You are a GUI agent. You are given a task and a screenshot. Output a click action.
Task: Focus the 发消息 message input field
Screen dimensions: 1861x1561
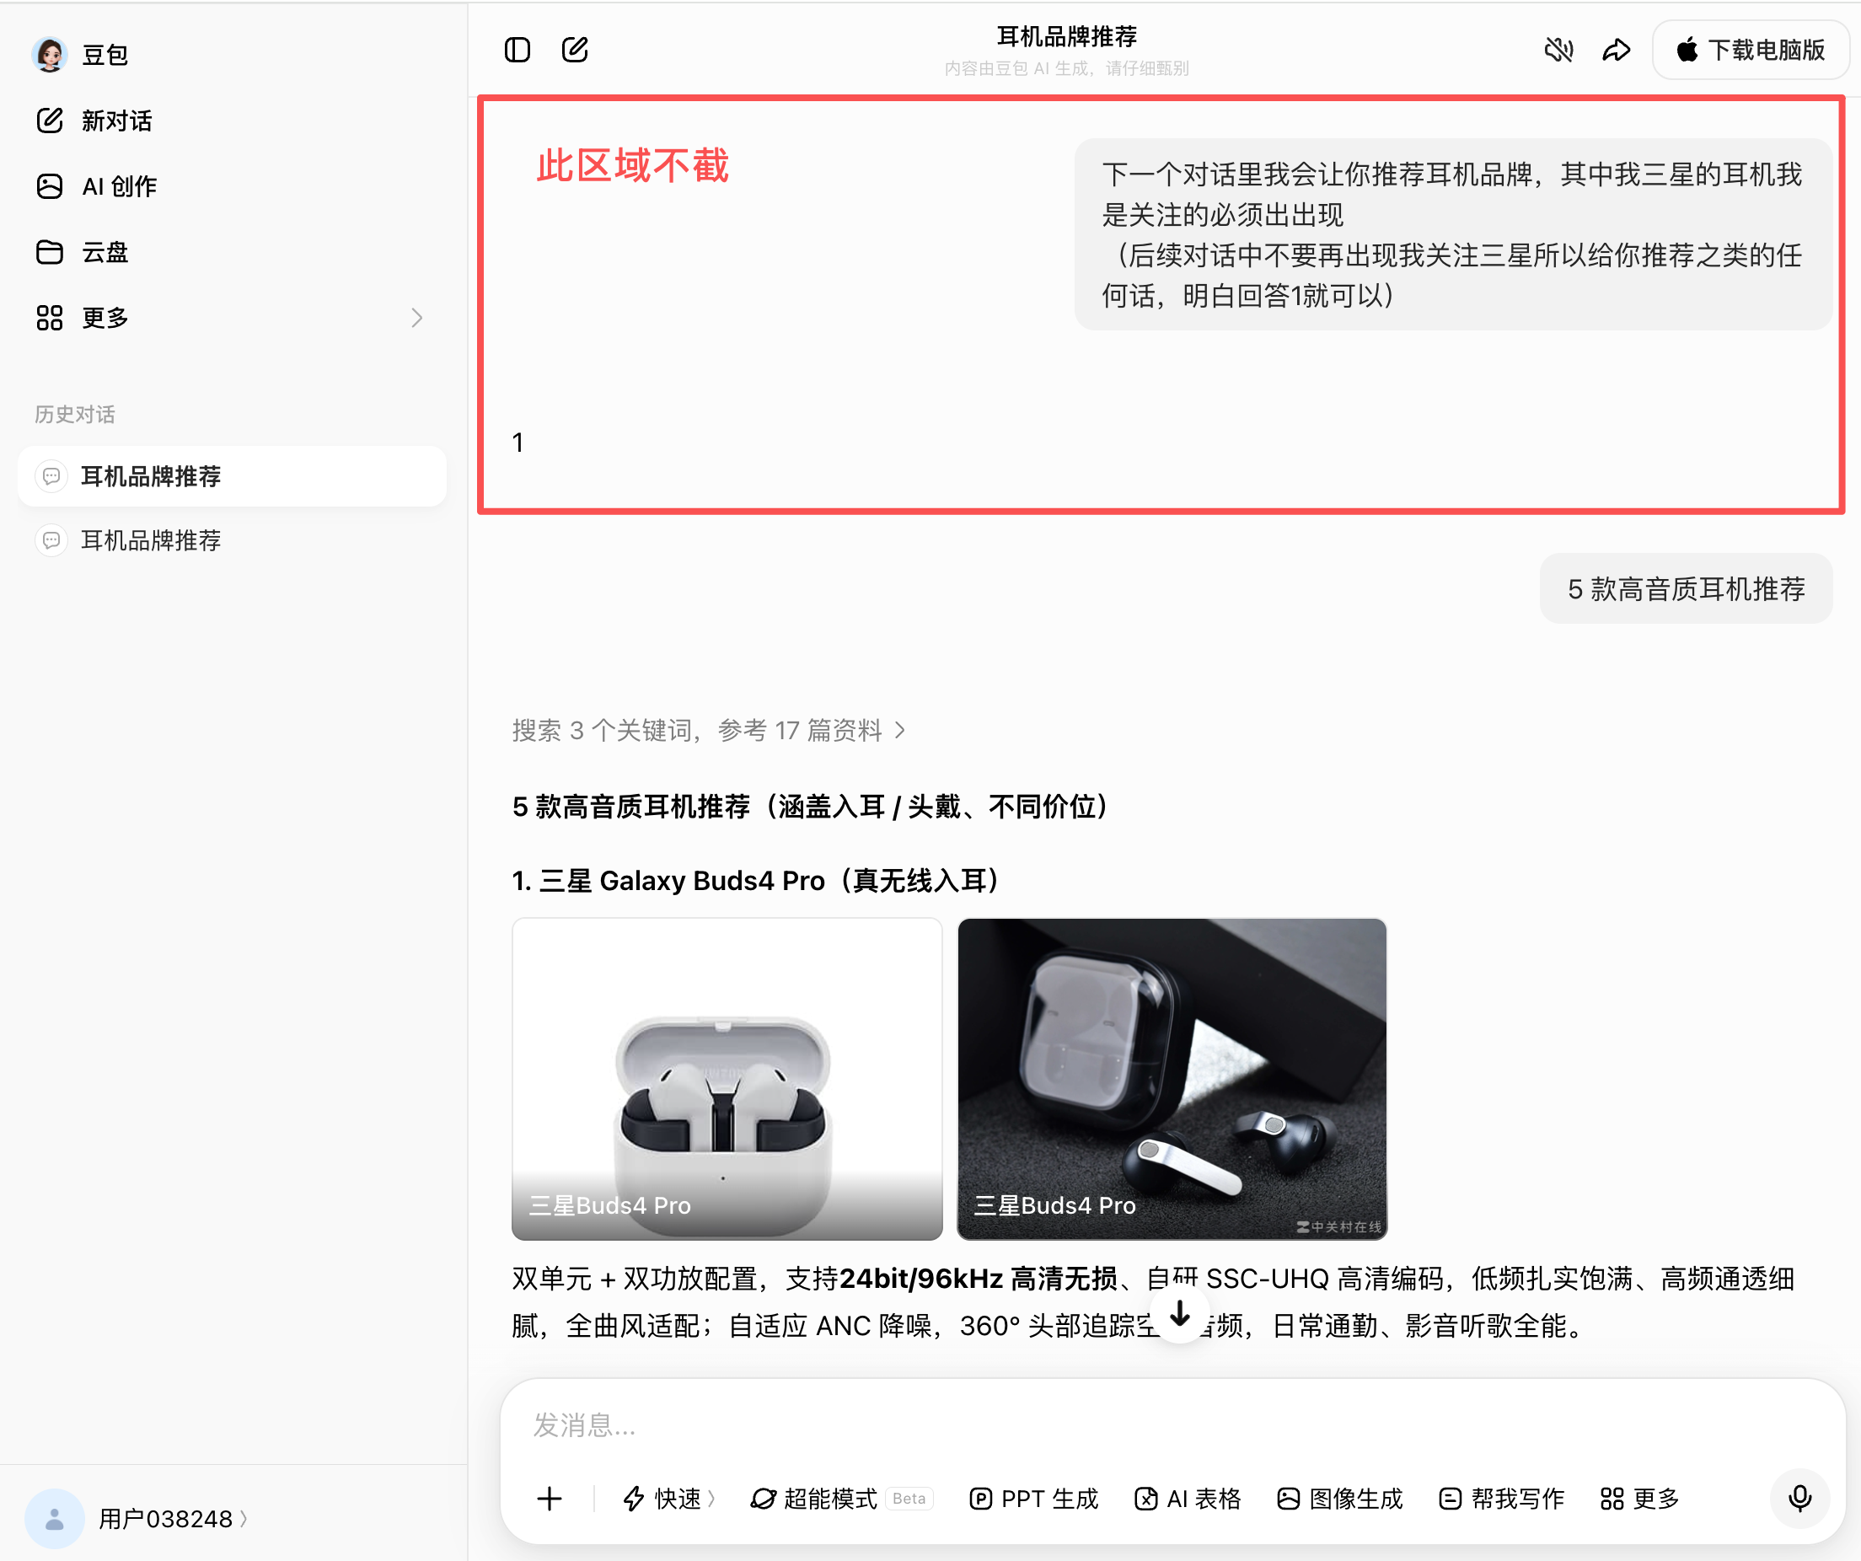pos(1172,1424)
